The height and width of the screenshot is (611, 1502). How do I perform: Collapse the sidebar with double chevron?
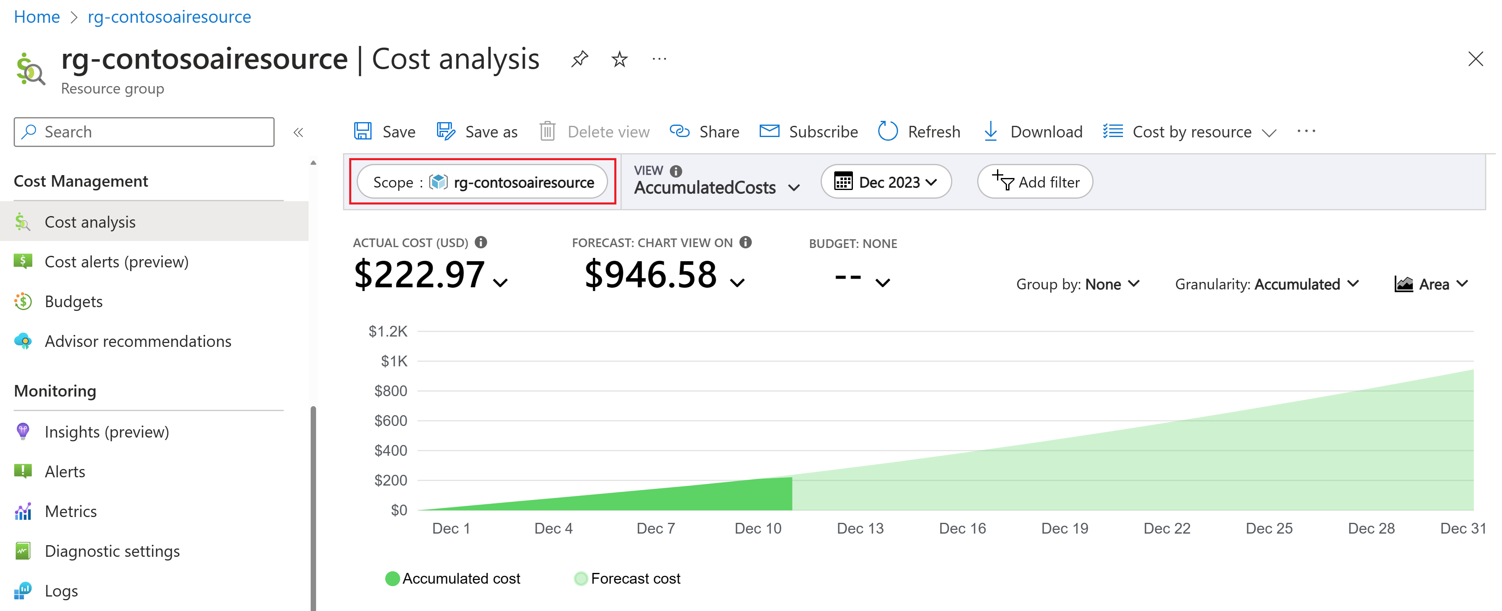(x=299, y=132)
